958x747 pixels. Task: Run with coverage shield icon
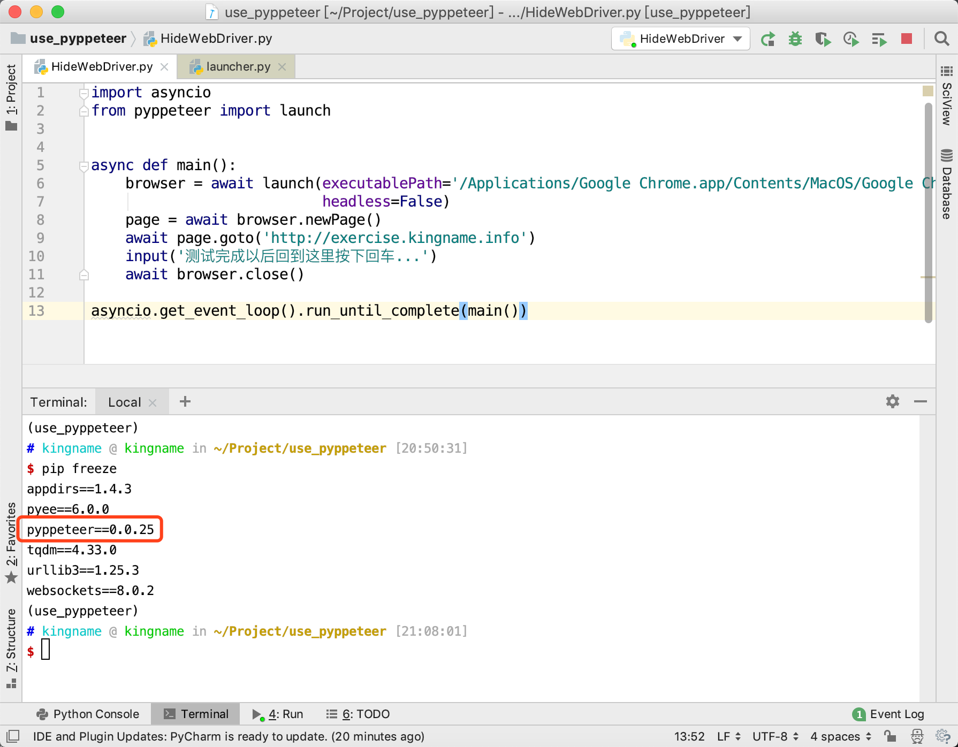pos(823,39)
